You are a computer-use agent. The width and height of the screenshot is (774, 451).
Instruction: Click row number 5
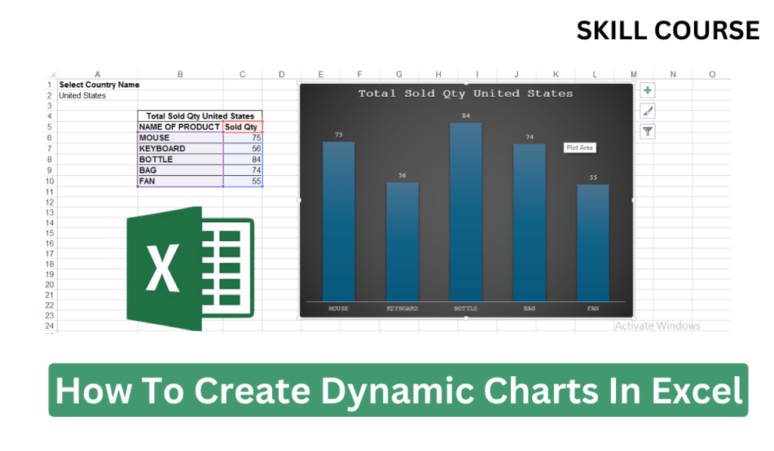point(49,126)
